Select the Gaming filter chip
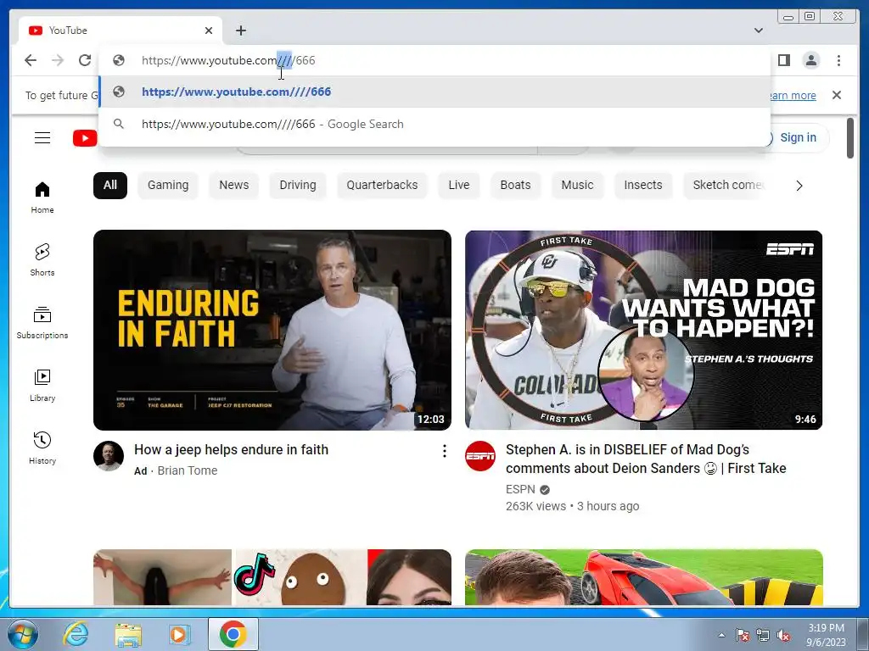This screenshot has width=869, height=651. [168, 185]
